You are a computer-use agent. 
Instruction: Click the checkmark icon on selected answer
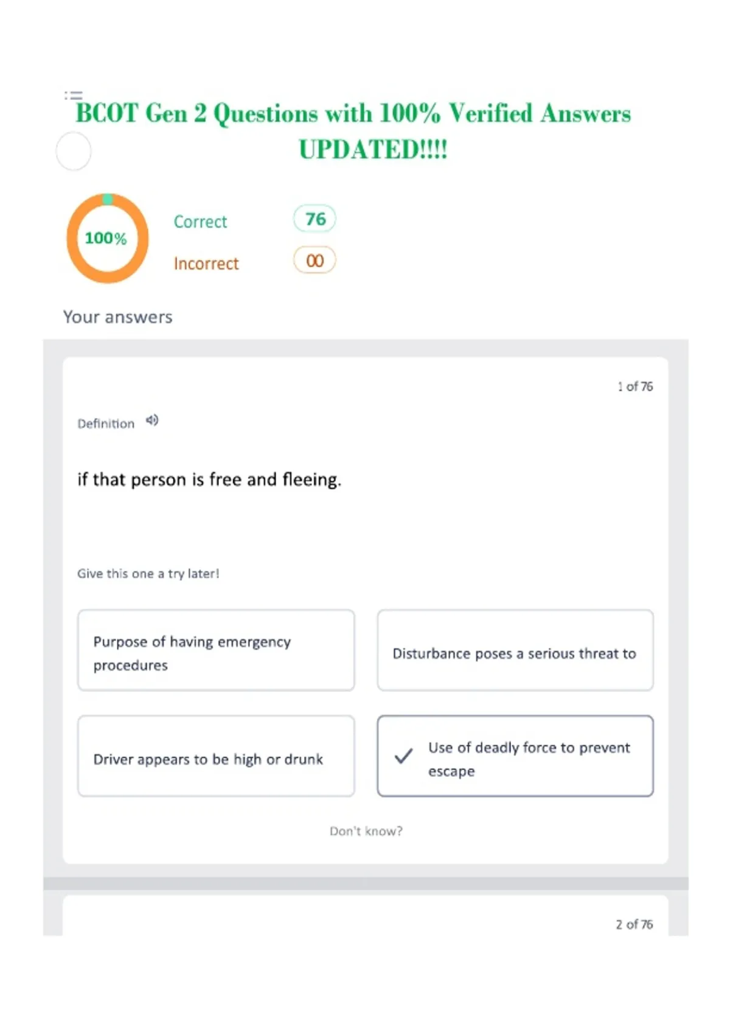point(403,756)
